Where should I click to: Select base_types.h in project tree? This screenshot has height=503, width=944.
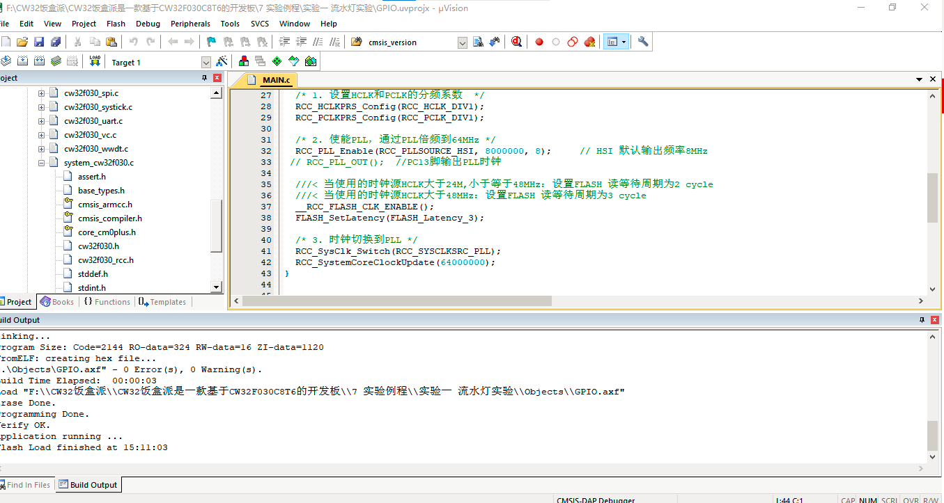click(101, 191)
